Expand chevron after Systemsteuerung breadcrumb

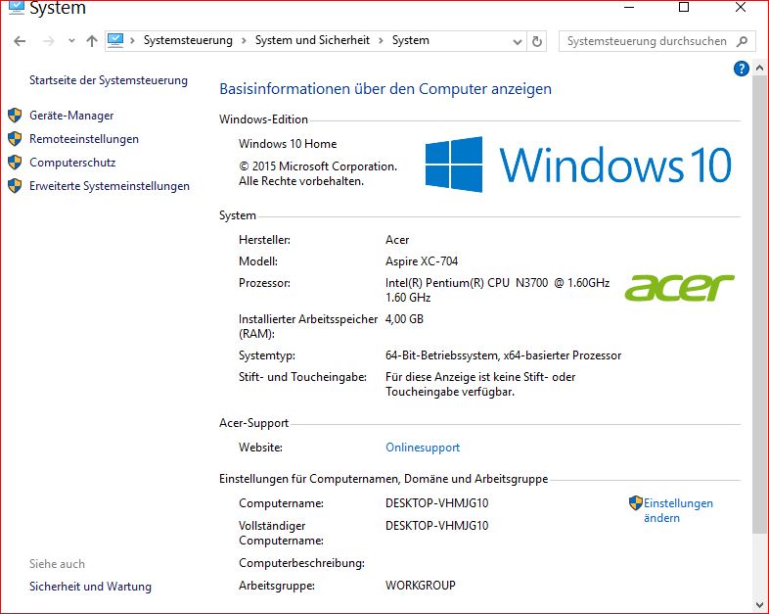pyautogui.click(x=244, y=41)
